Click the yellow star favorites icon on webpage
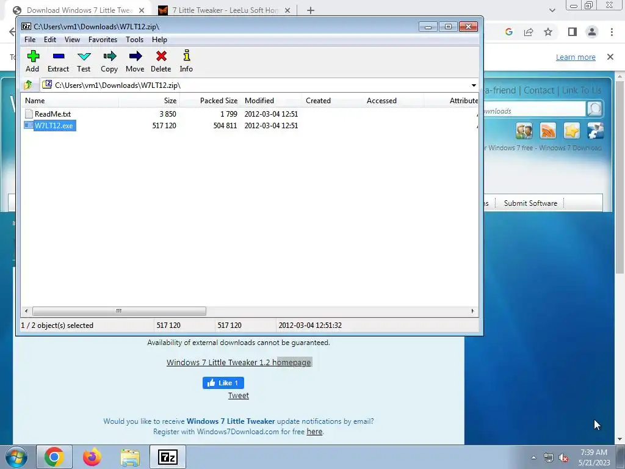 coord(571,131)
